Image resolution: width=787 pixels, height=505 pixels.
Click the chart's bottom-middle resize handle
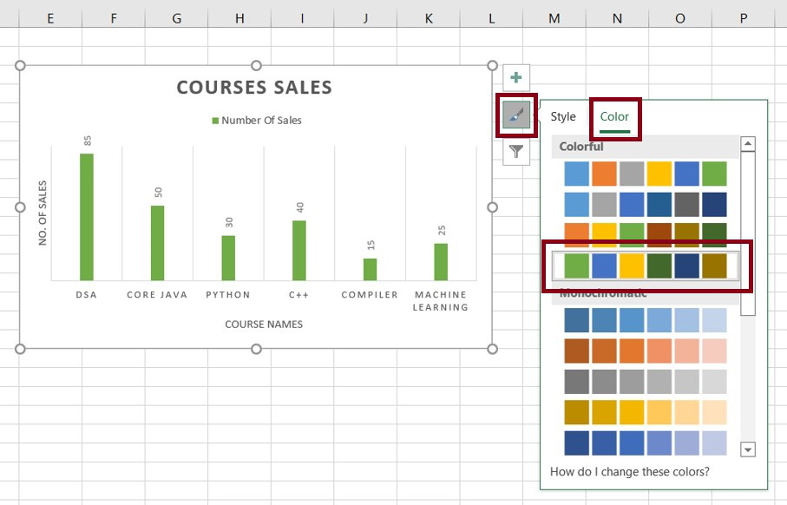coord(256,349)
